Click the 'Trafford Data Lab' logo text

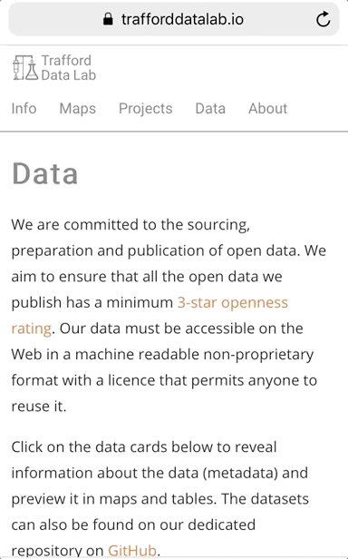[68, 68]
